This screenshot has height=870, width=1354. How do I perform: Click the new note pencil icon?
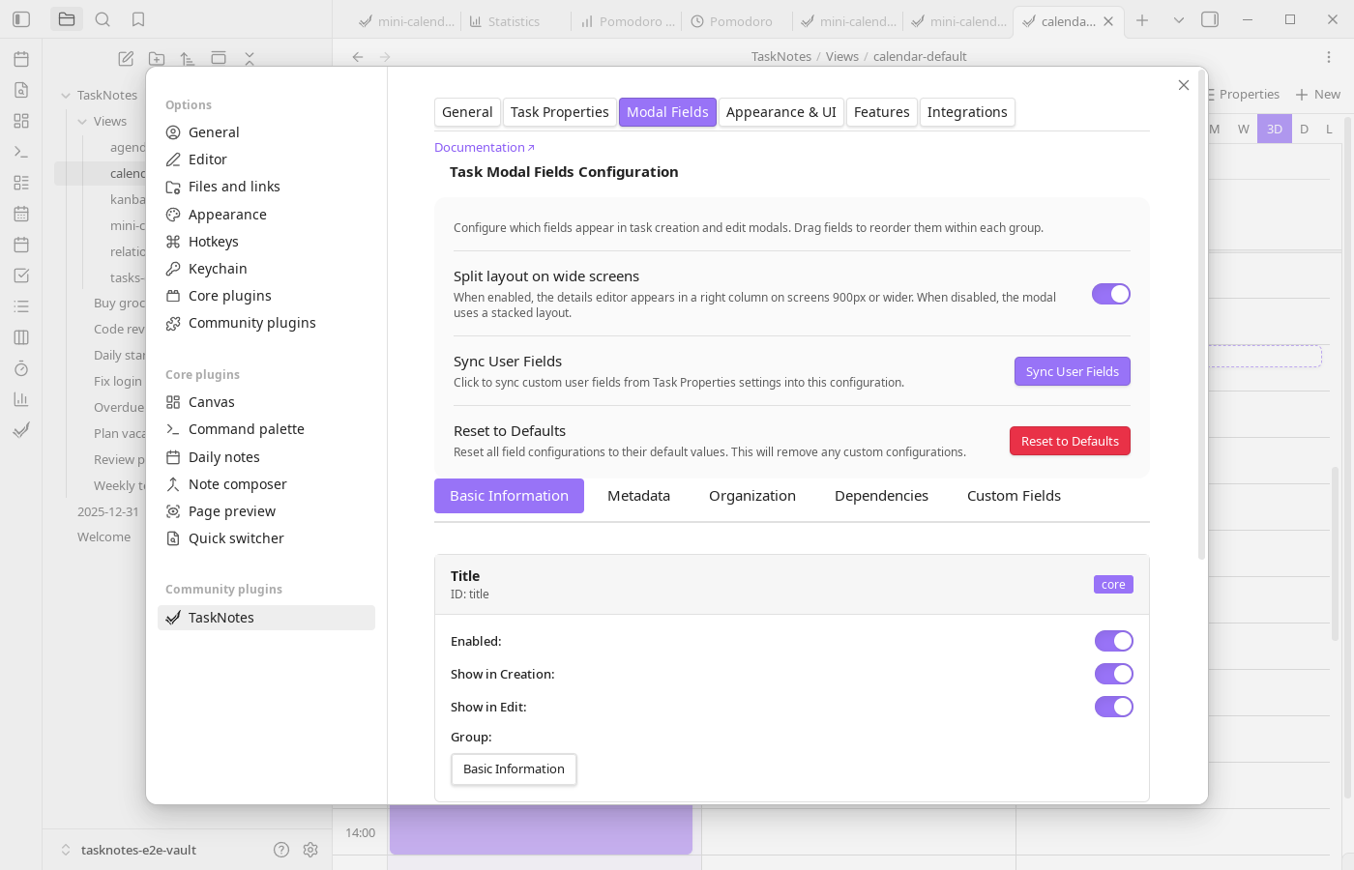(x=125, y=58)
